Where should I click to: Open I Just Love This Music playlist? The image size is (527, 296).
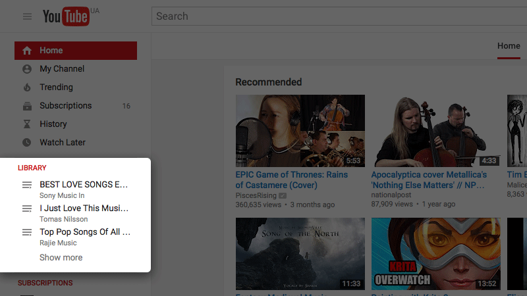point(84,209)
